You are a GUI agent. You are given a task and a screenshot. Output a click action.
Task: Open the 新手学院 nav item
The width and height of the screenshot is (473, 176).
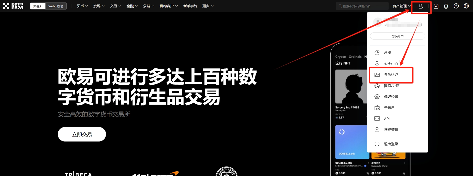click(x=190, y=6)
